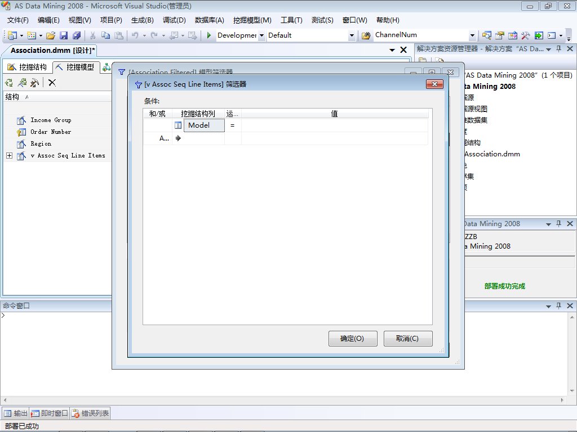
Task: Pin the Solution Explorer panel
Action: click(558, 49)
